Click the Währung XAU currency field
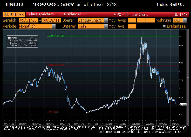This screenshot has width=191, height=137. pos(178,20)
